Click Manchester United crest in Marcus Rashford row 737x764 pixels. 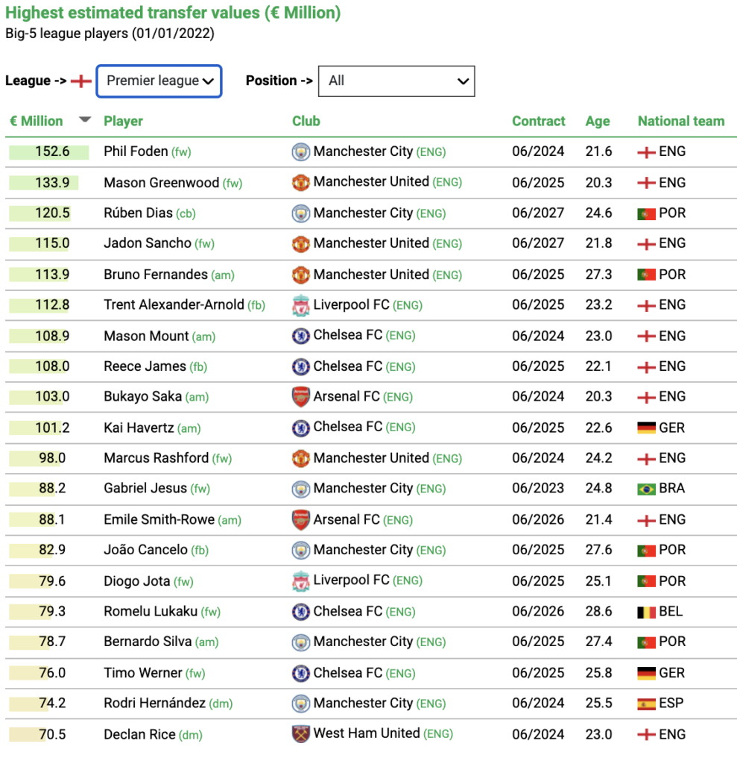click(x=301, y=459)
